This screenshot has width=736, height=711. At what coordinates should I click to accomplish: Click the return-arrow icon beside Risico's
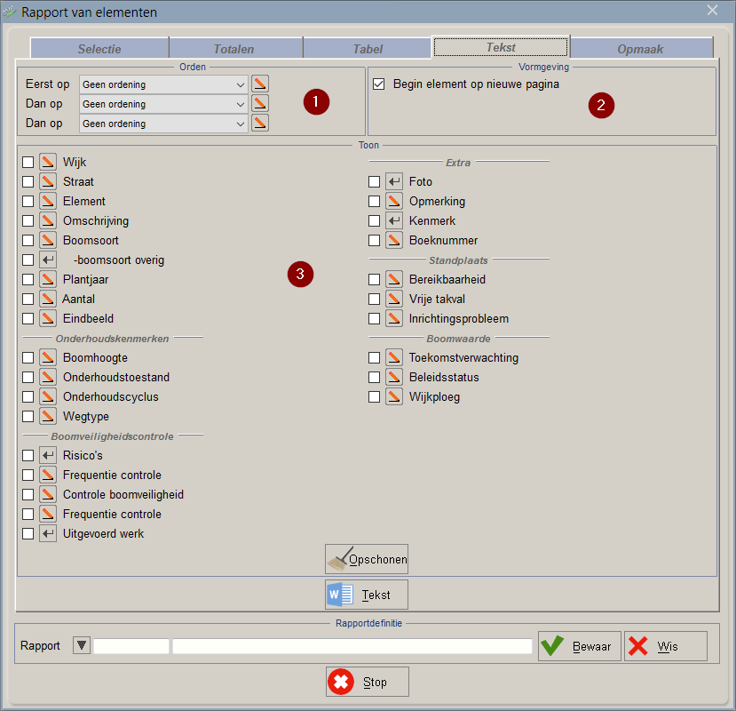[47, 455]
